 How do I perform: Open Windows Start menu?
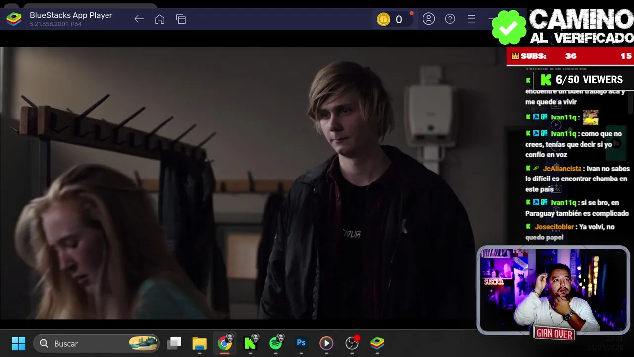coord(18,343)
